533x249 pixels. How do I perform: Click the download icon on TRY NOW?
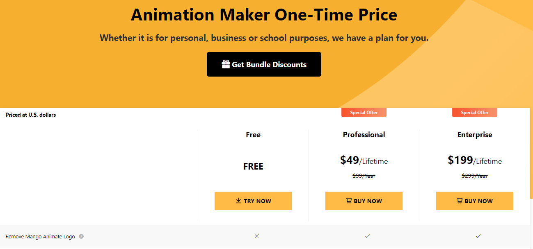point(238,201)
